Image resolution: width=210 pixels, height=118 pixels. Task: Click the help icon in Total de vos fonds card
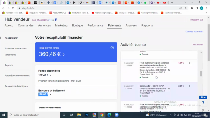112,48
